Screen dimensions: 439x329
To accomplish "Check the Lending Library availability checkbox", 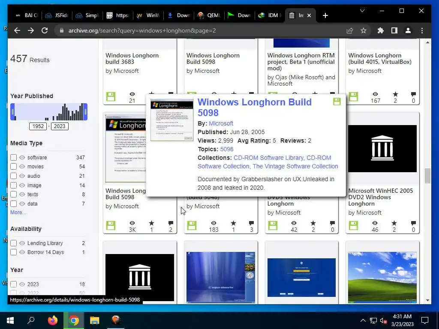I will click(13, 243).
